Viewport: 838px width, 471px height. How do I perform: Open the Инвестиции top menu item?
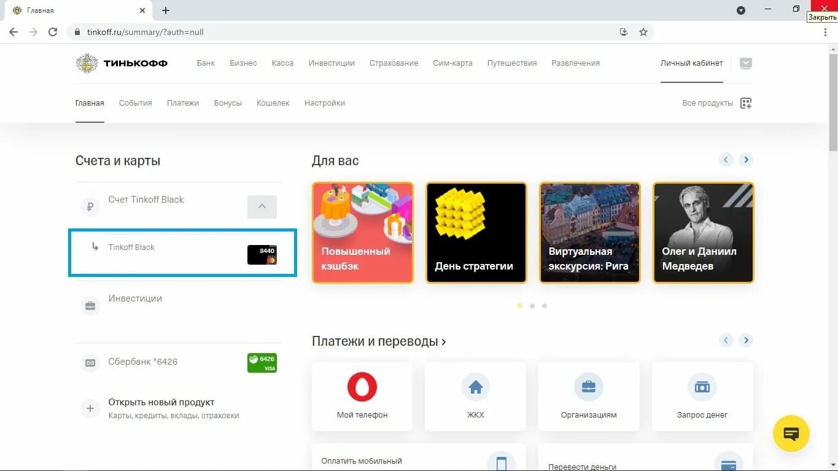click(332, 63)
